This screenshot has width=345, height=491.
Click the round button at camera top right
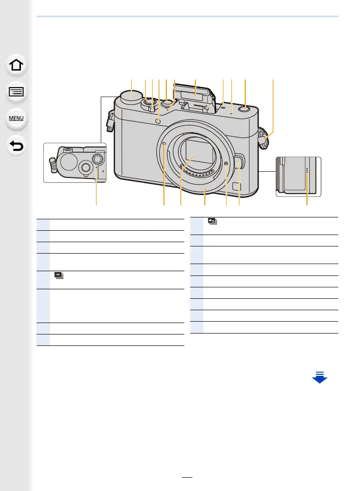tap(245, 109)
